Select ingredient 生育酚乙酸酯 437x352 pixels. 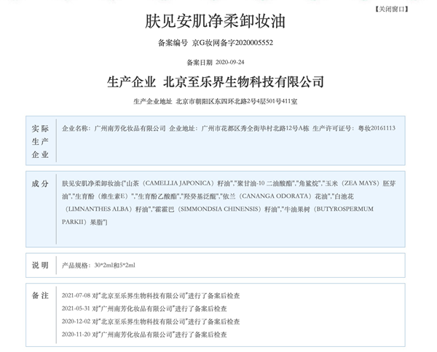[158, 196]
